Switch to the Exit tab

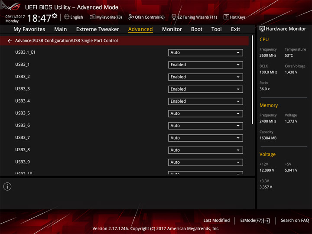(x=235, y=29)
